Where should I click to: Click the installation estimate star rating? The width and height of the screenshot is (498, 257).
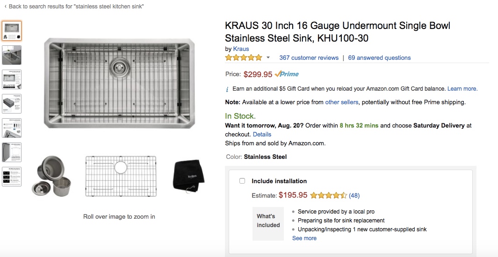coord(328,195)
